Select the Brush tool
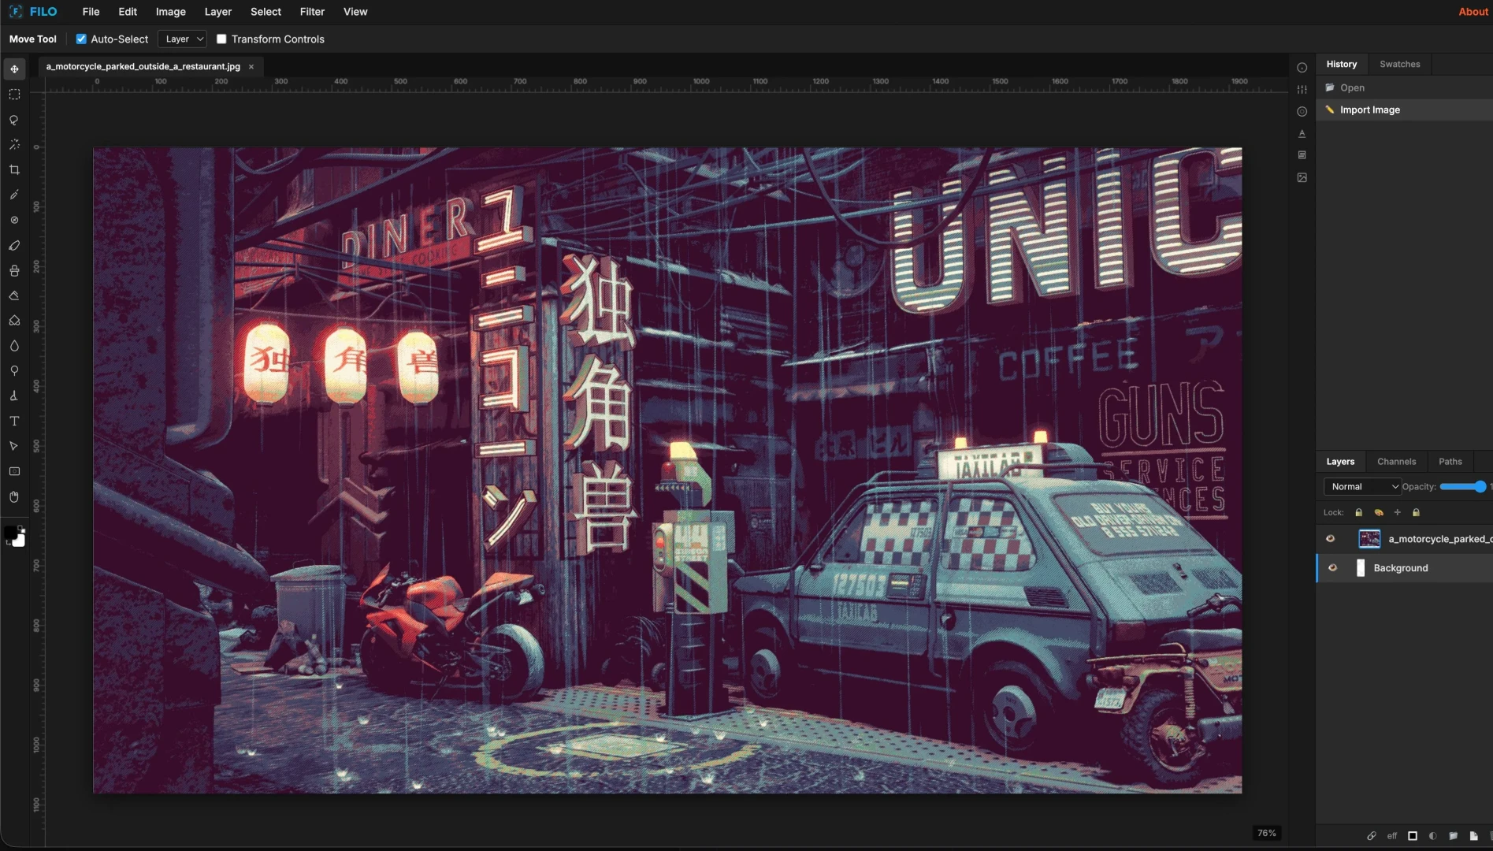This screenshot has height=851, width=1493. (14, 246)
